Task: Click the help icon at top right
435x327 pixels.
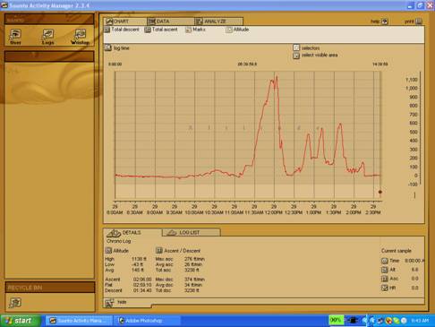Action: point(385,22)
